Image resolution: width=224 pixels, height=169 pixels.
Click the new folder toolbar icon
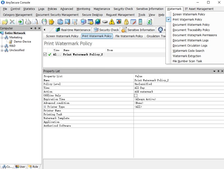pos(5,22)
